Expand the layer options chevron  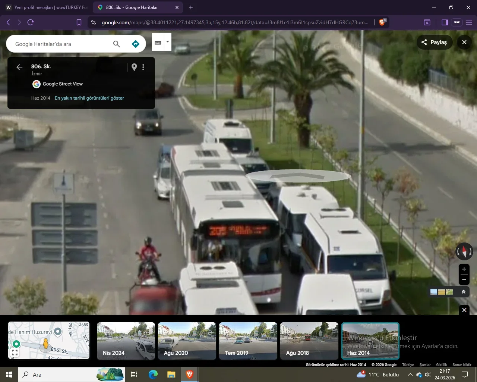464,292
